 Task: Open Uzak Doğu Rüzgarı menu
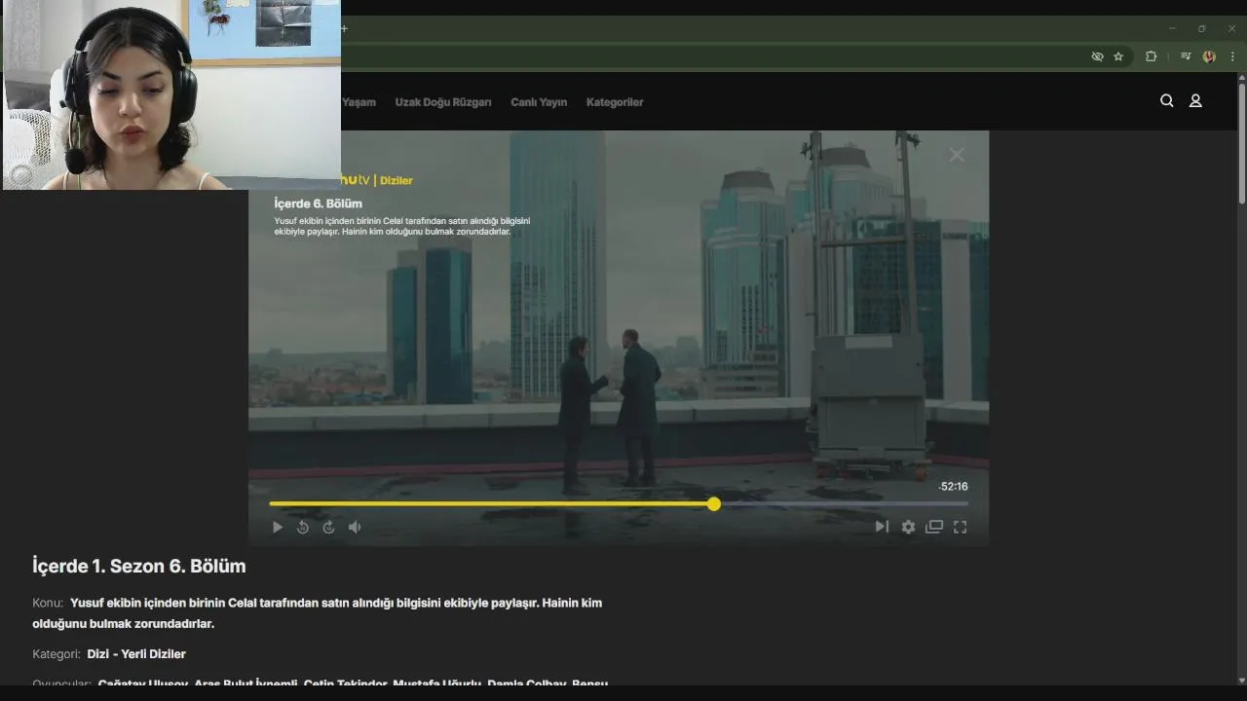point(443,102)
